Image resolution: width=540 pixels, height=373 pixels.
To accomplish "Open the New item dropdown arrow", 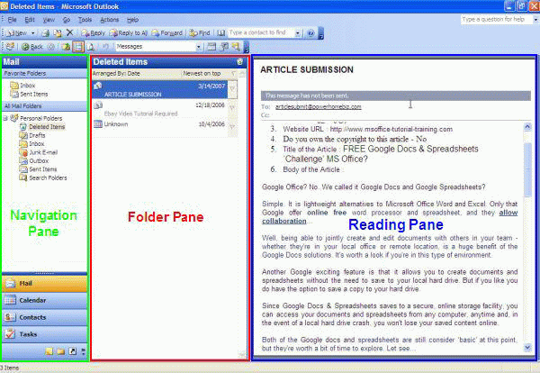I will click(x=33, y=33).
